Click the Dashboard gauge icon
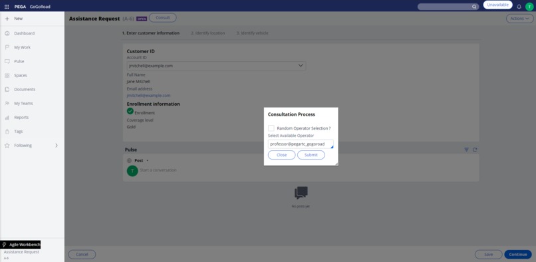Screen dimensions: 536x262 (x=7, y=33)
